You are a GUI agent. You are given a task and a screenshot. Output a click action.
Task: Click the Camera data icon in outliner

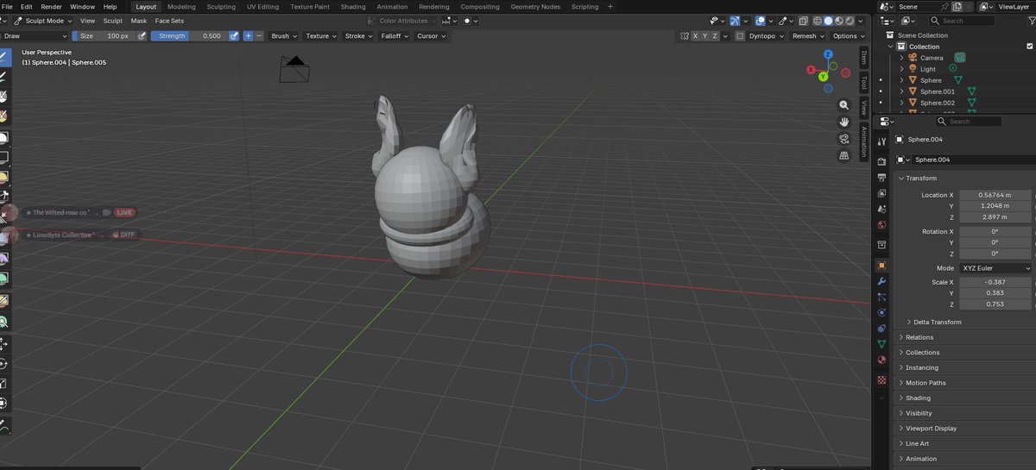(x=959, y=58)
